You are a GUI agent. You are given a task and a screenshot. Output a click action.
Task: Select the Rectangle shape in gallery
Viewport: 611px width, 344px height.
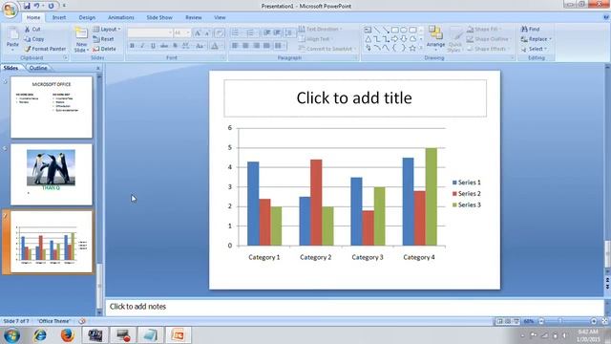coord(394,30)
